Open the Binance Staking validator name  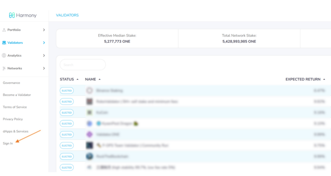click(110, 90)
